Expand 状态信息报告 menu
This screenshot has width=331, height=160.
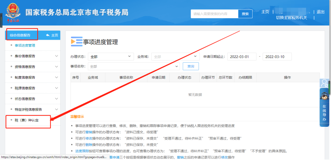[x=33, y=99]
